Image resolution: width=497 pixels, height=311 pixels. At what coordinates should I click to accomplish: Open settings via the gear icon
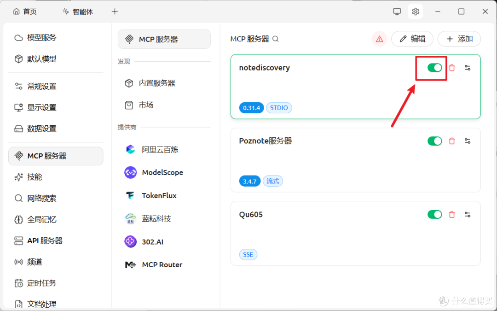pyautogui.click(x=415, y=12)
